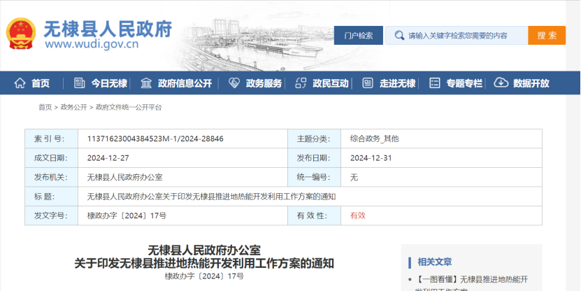
Task: Click the home icon beside 首页
Action: pyautogui.click(x=20, y=83)
